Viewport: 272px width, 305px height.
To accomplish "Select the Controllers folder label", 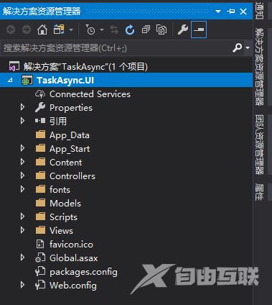I will pos(72,176).
